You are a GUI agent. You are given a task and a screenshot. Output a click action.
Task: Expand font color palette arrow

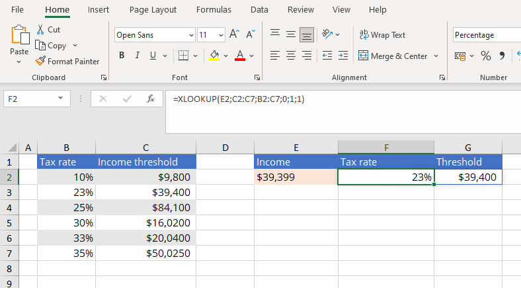click(x=251, y=56)
